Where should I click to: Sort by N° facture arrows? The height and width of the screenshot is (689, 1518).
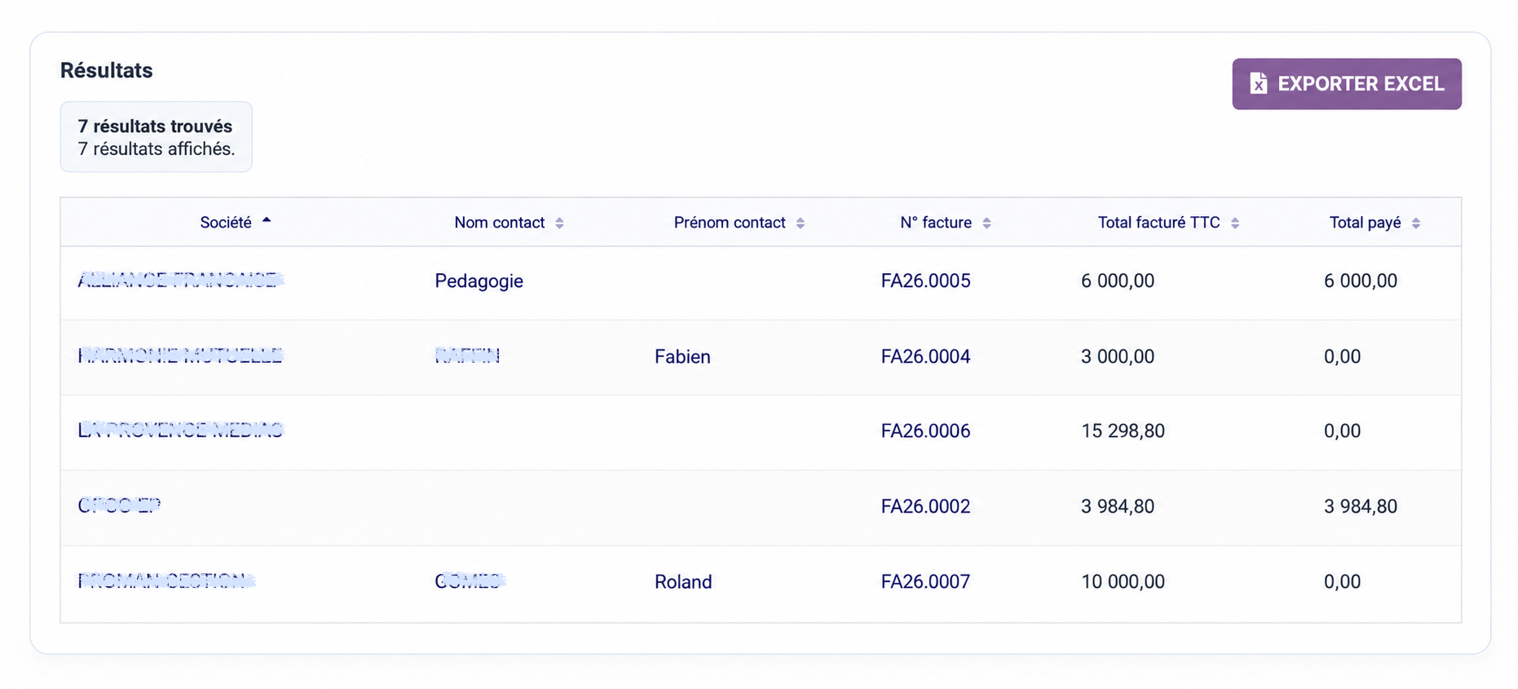click(x=986, y=223)
